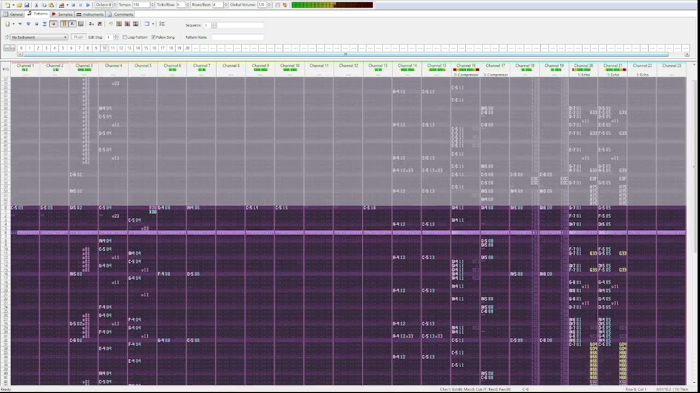
Task: Adjust the Tempo spinner arrows
Action: (152, 5)
